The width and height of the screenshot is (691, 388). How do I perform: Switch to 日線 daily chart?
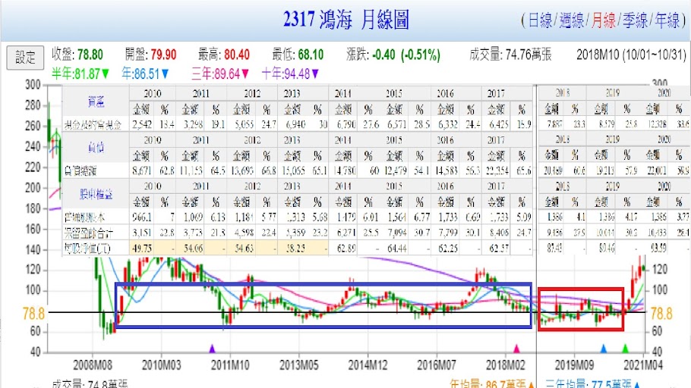point(540,20)
